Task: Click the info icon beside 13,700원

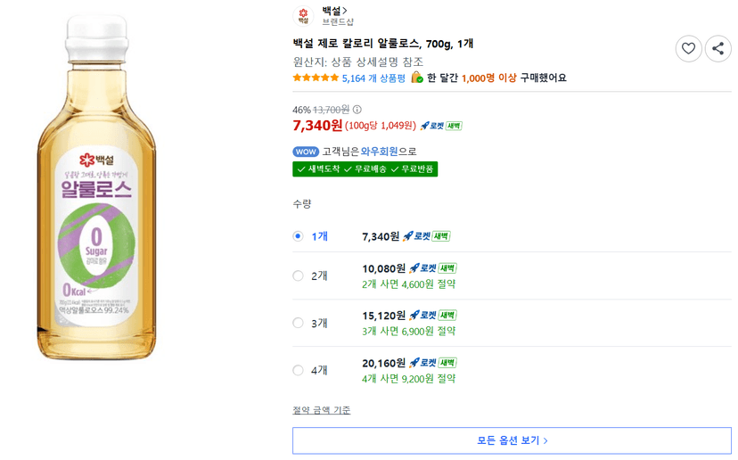Action: coord(357,110)
